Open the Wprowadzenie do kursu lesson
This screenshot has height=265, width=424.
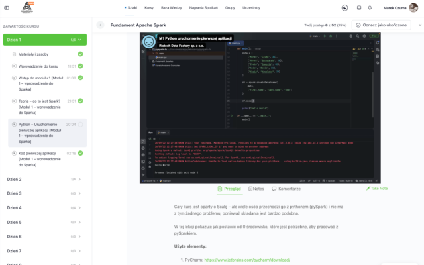(38, 66)
